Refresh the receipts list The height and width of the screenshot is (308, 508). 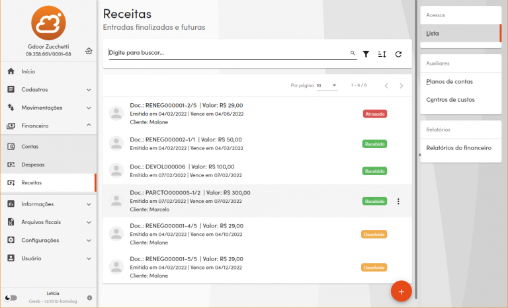coord(398,54)
